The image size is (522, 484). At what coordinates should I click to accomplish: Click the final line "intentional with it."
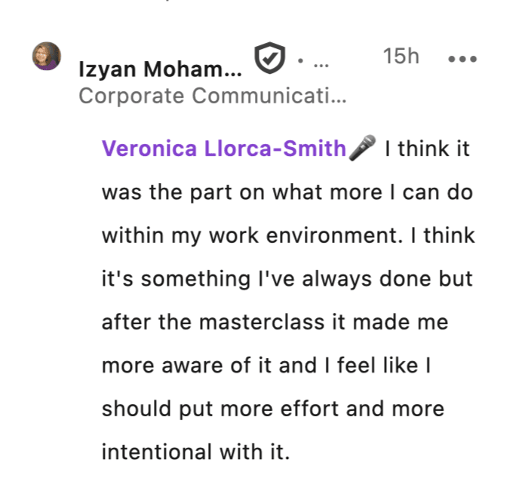click(x=195, y=453)
